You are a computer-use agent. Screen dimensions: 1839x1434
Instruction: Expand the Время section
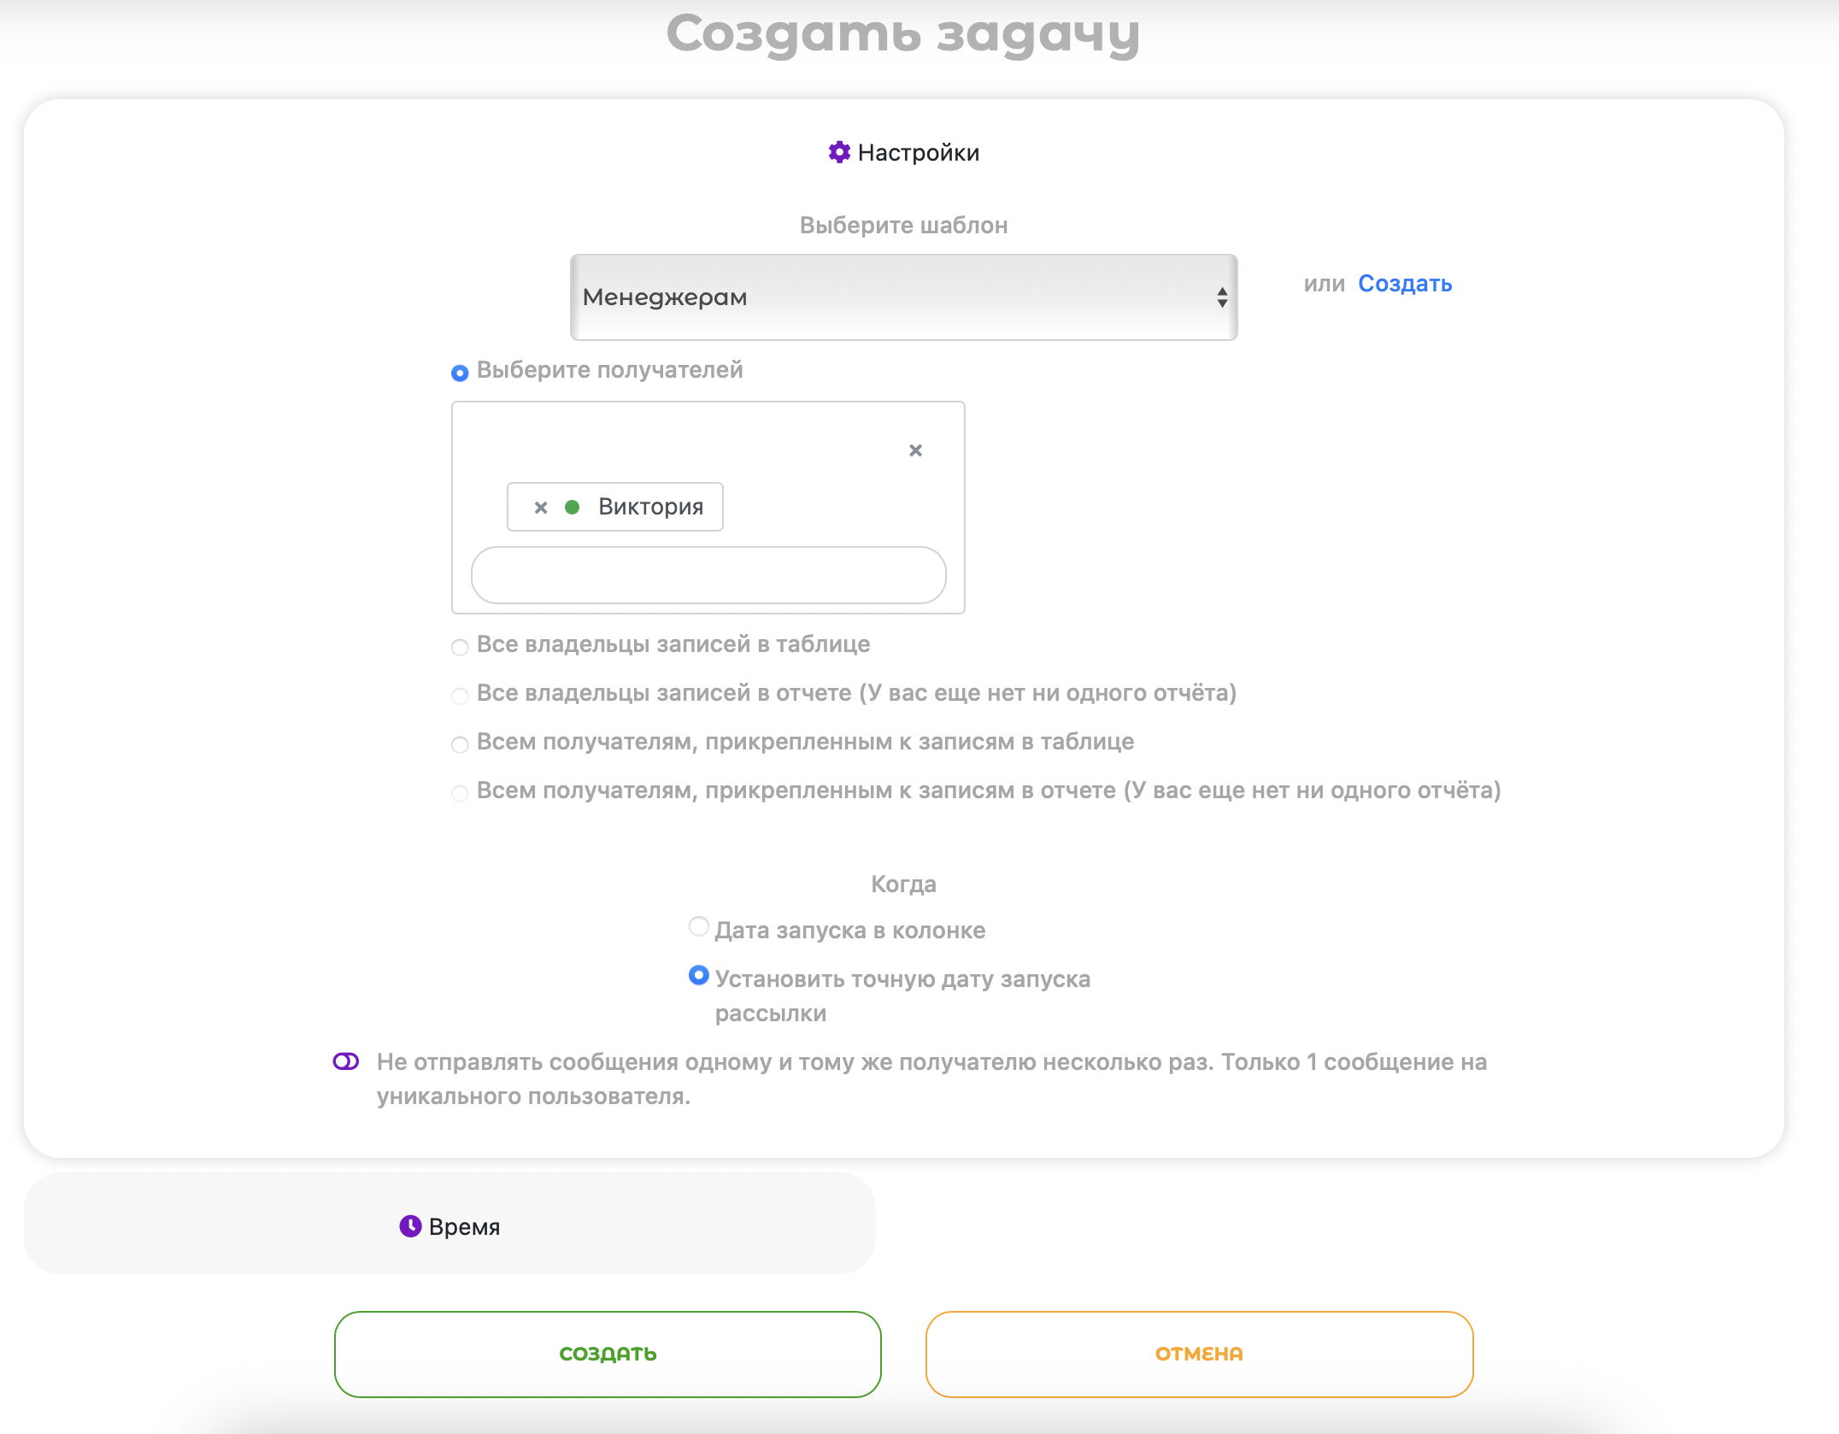[464, 1226]
